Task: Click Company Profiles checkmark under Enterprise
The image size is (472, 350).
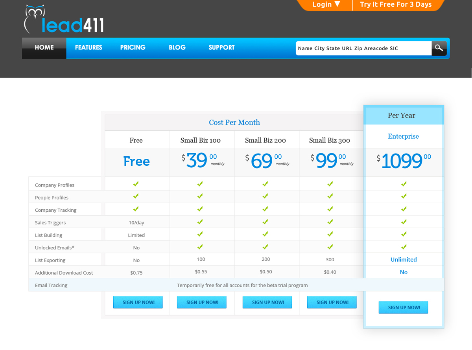Action: 404,183
